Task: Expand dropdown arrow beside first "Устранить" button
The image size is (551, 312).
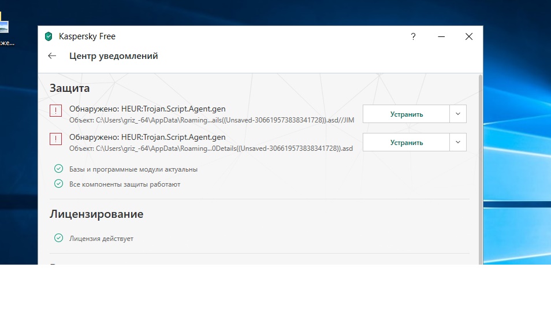Action: pos(458,114)
